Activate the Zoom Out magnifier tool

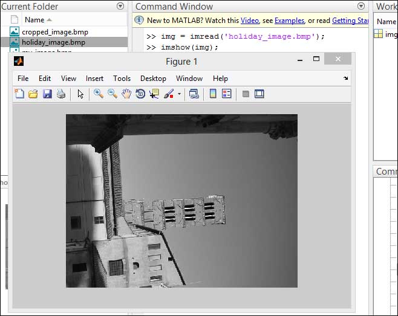[113, 94]
